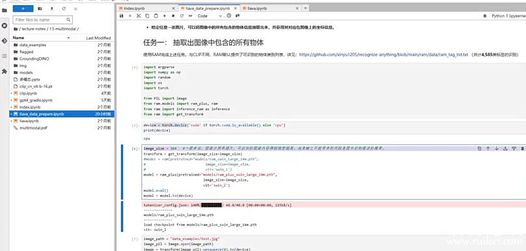Image resolution: width=526 pixels, height=251 pixels.
Task: Insert cell below via cell toolbar
Action: pos(514,148)
